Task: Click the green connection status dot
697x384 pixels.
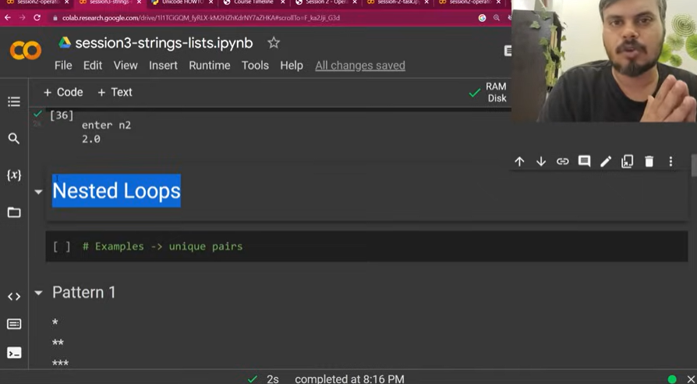Action: 672,379
